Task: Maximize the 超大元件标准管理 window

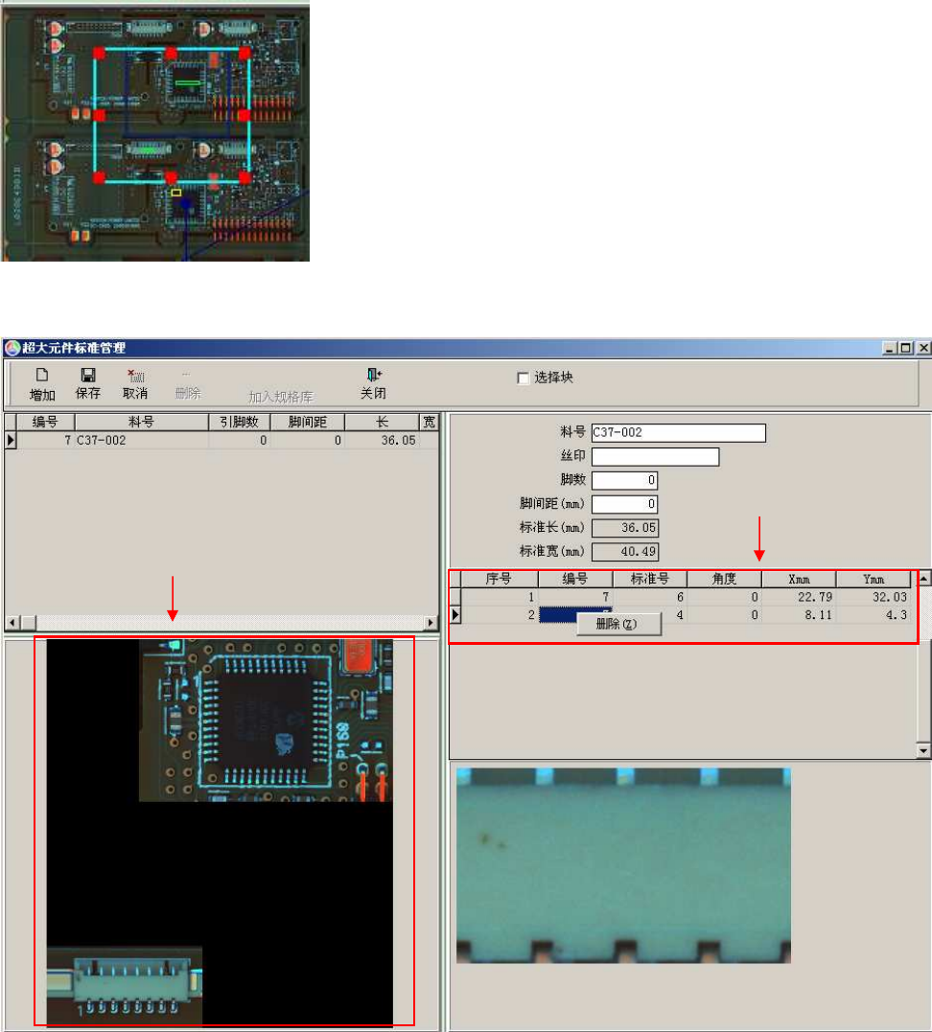Action: (906, 348)
